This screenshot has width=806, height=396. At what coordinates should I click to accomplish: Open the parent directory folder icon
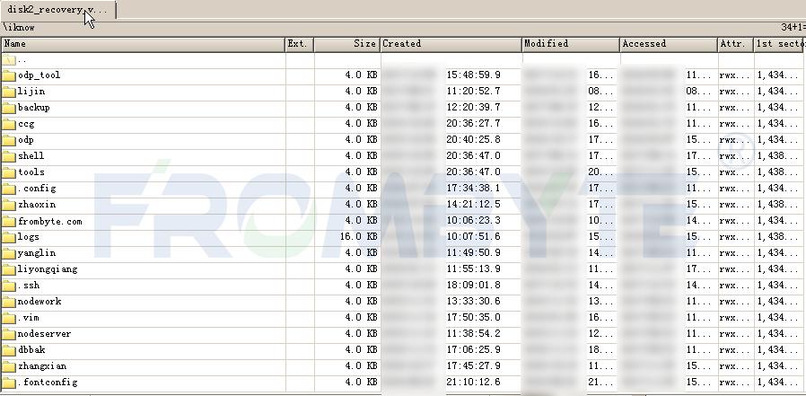(9, 59)
